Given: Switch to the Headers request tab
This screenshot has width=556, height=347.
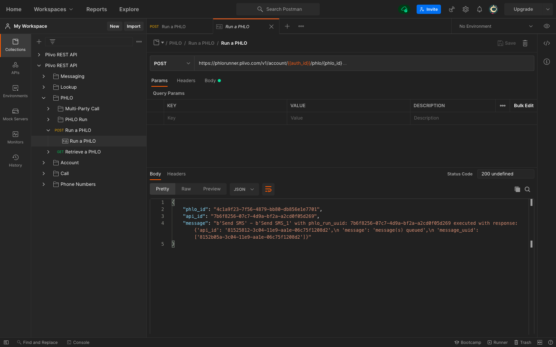Looking at the screenshot, I should coord(186,81).
